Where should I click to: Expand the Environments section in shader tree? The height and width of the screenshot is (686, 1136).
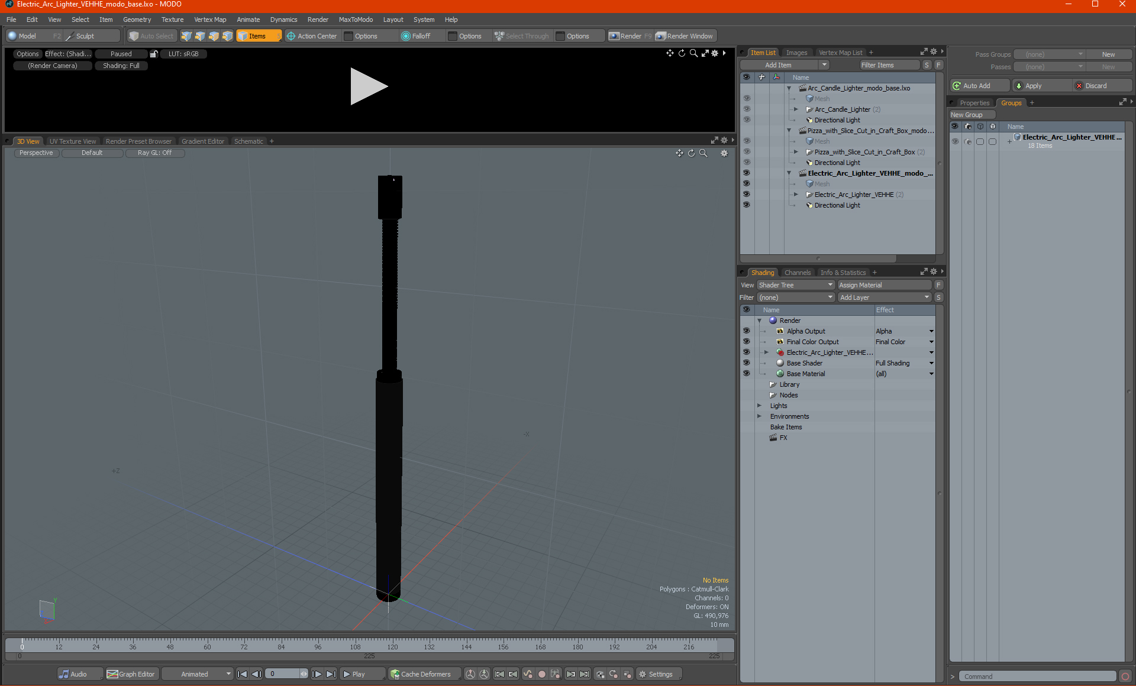coord(758,416)
